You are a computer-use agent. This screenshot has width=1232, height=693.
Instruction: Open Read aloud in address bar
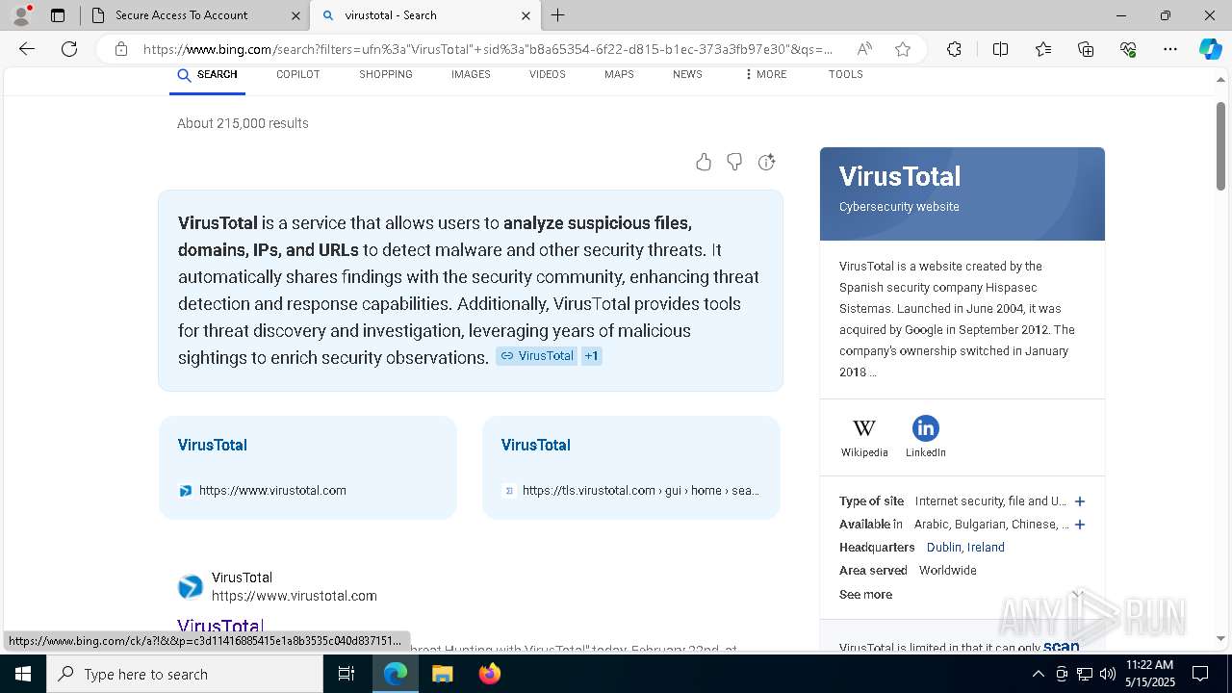[x=864, y=49]
